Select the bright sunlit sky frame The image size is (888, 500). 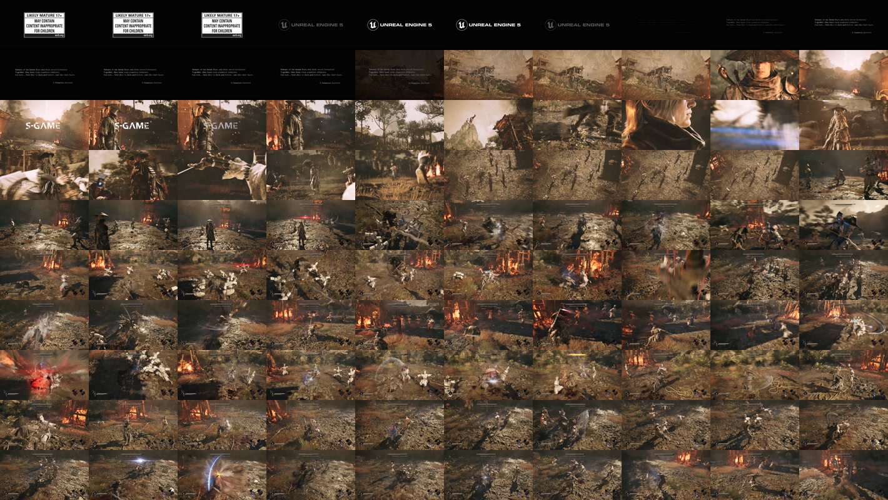point(844,75)
